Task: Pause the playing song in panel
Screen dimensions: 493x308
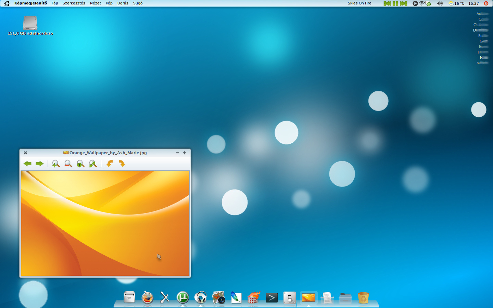Action: (x=395, y=3)
